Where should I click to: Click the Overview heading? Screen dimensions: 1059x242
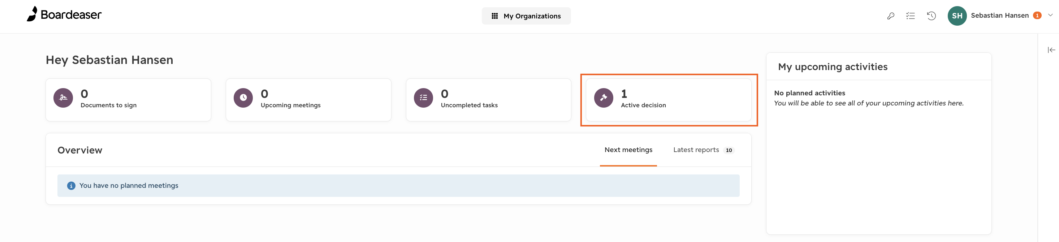point(80,150)
